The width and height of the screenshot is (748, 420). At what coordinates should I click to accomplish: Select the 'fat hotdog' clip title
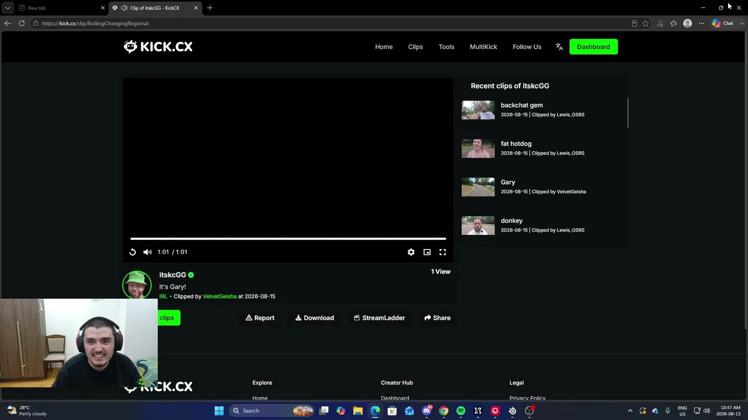pyautogui.click(x=516, y=143)
